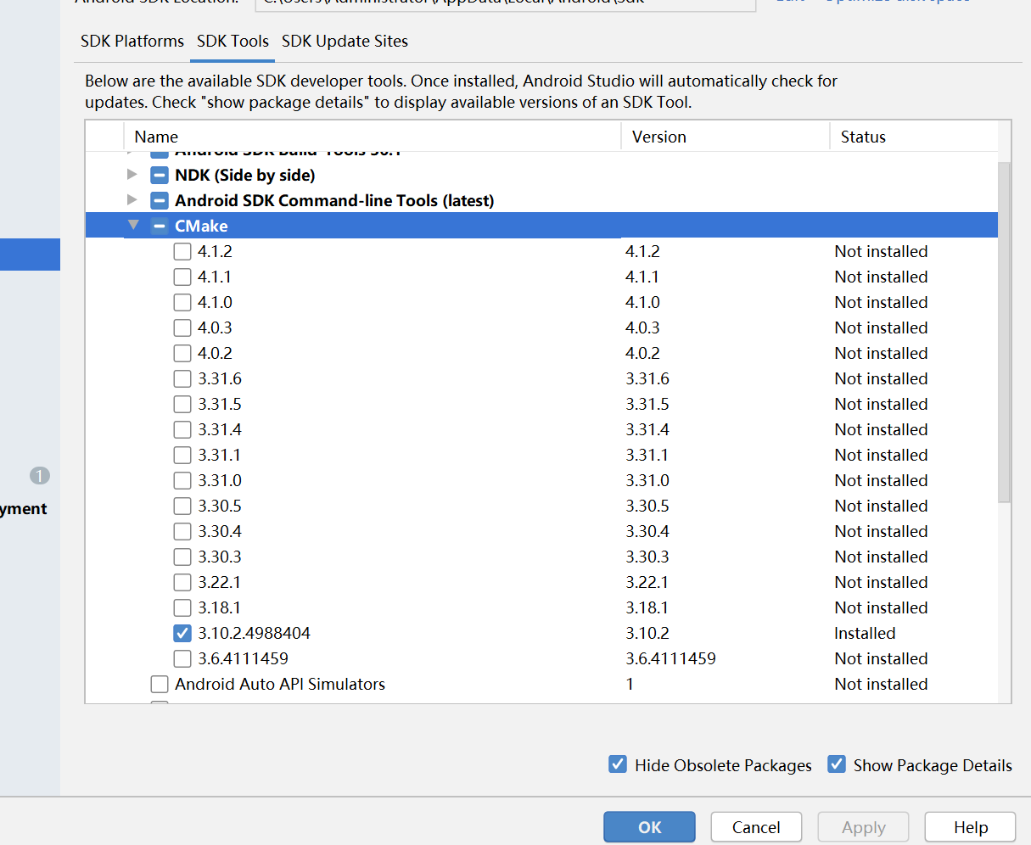The image size is (1031, 845).
Task: Check the CMake 4.0.2 checkbox
Action: point(182,354)
